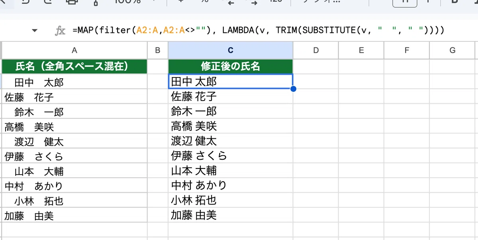Select the corrected name 山本 大輔 in column C
Image resolution: width=478 pixels, height=240 pixels.
pos(231,171)
